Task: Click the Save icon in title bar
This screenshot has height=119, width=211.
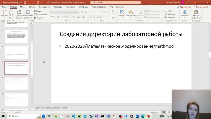Action: click(x=25, y=2)
